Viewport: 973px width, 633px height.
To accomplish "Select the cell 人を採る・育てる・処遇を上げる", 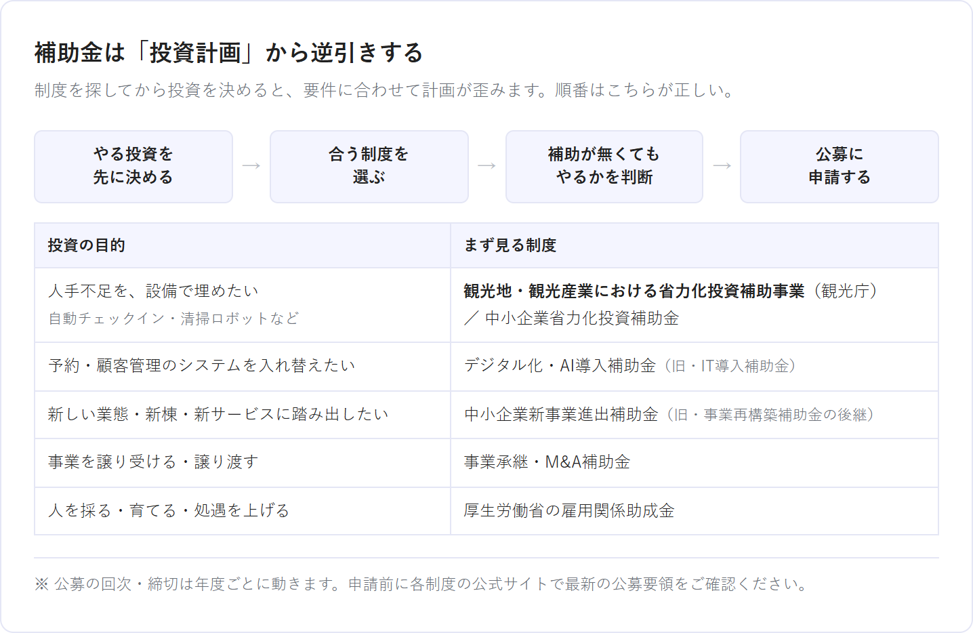I will tap(243, 511).
